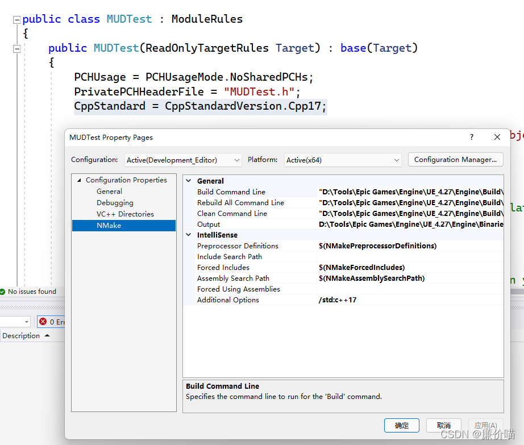Select Include Search Path property
Screen dimensions: 524x445
click(229, 256)
